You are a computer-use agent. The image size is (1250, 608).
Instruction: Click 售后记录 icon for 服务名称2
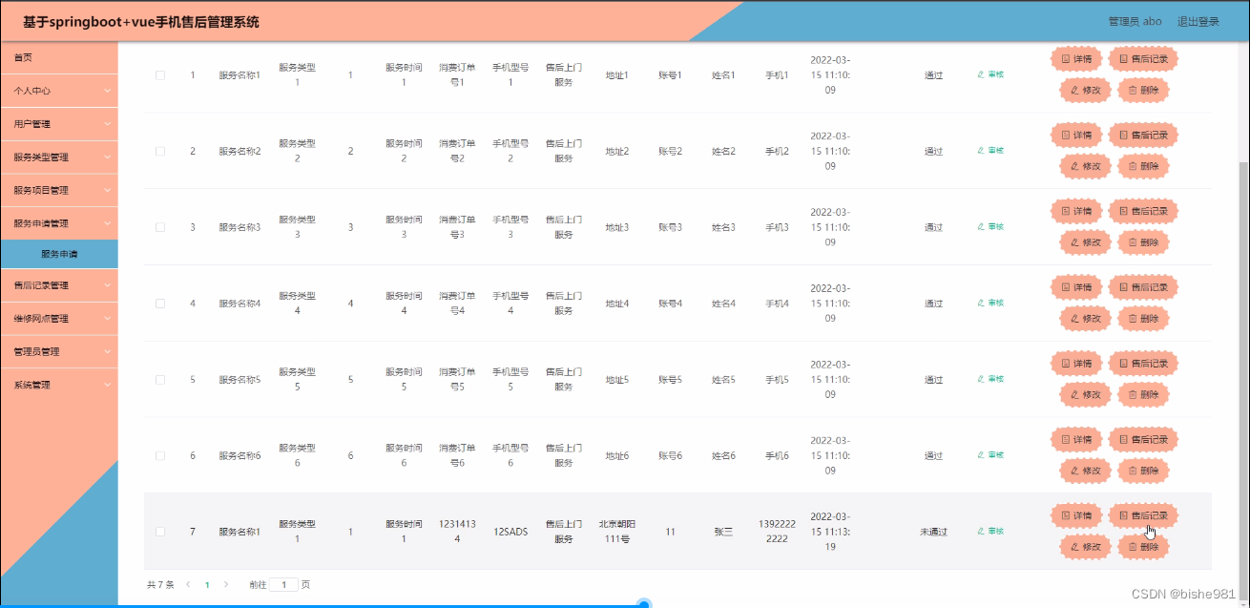pyautogui.click(x=1142, y=135)
